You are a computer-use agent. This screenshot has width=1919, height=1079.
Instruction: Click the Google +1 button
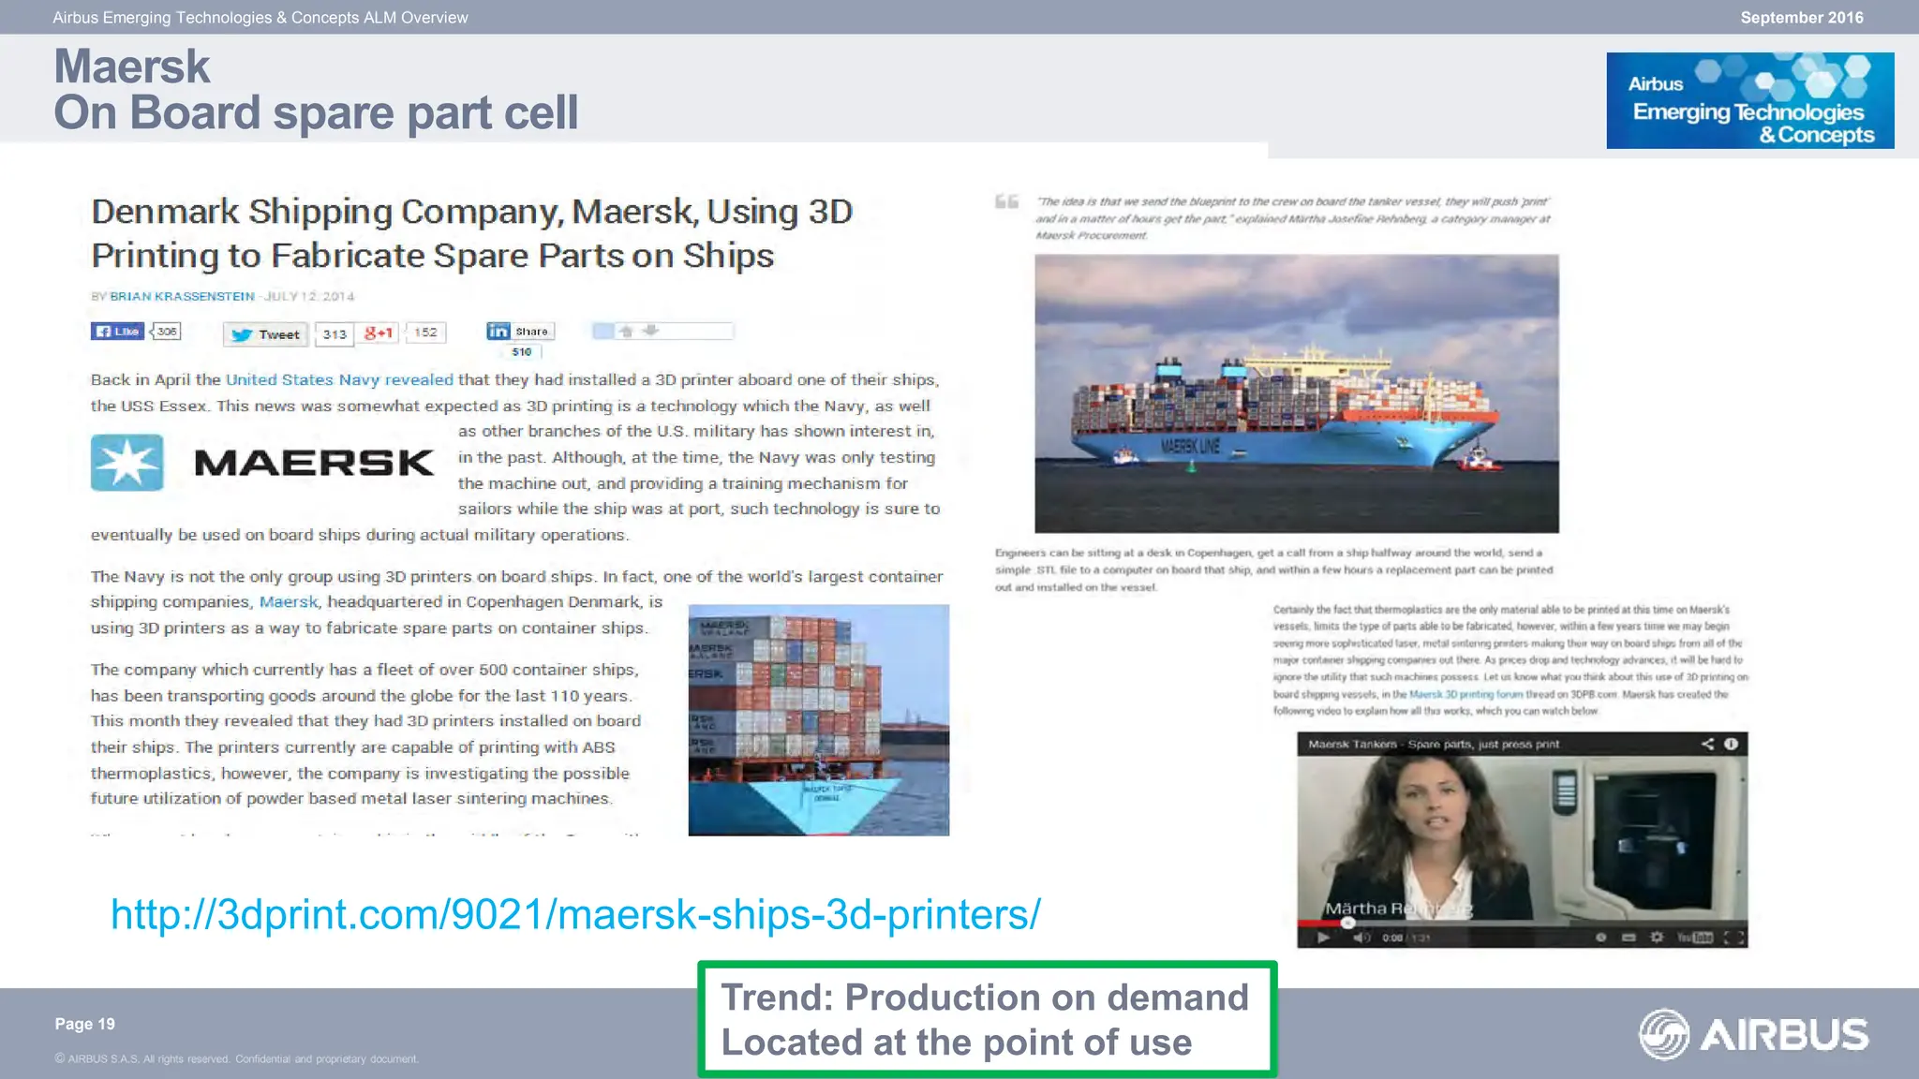pyautogui.click(x=378, y=333)
